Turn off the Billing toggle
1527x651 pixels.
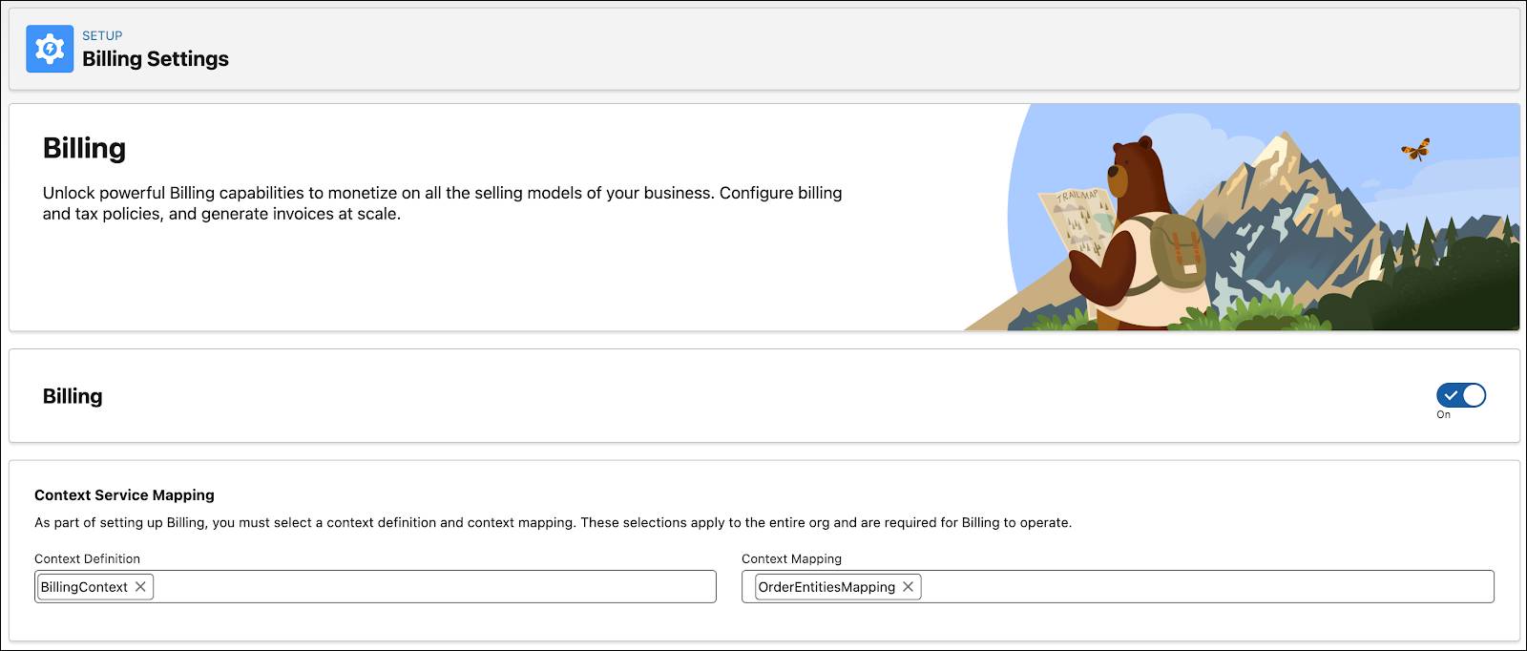pos(1461,395)
